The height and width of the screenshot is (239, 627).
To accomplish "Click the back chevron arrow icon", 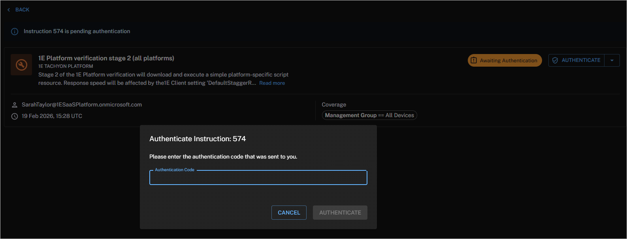I will (9, 10).
